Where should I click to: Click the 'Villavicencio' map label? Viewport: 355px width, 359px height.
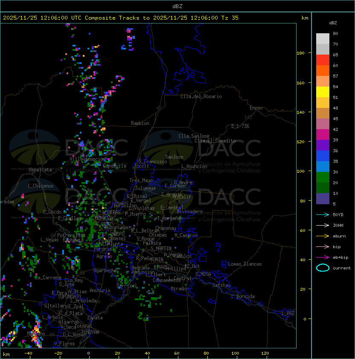tap(86, 159)
